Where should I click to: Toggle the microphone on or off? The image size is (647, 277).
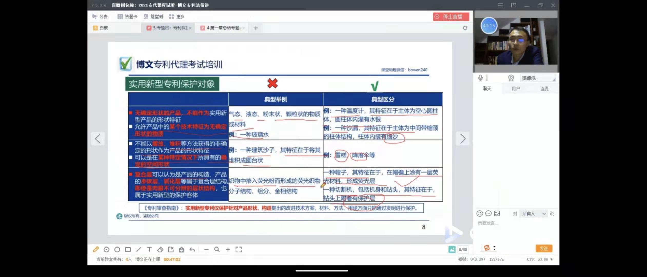point(480,78)
